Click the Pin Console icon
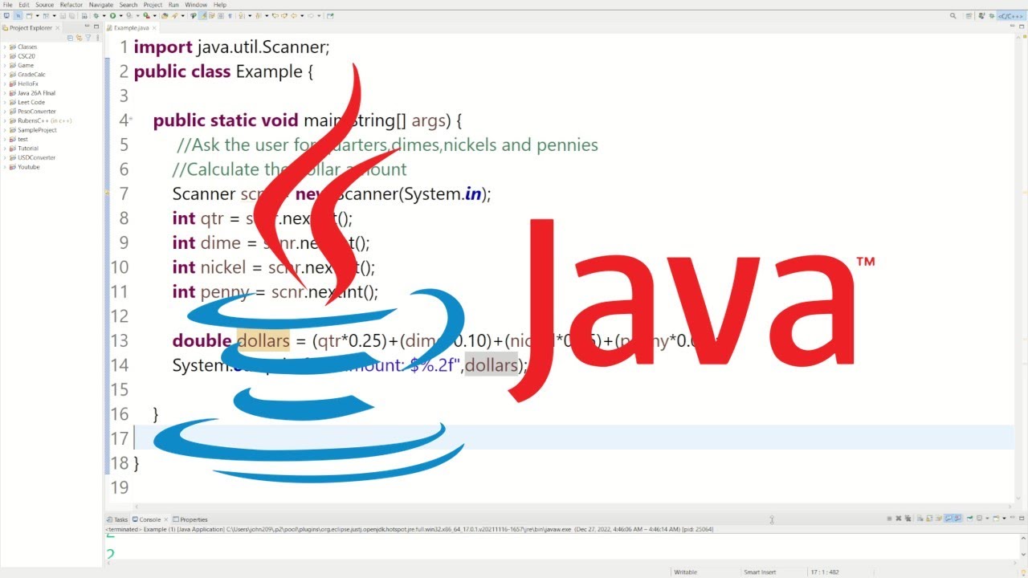Image resolution: width=1028 pixels, height=578 pixels. [x=971, y=518]
